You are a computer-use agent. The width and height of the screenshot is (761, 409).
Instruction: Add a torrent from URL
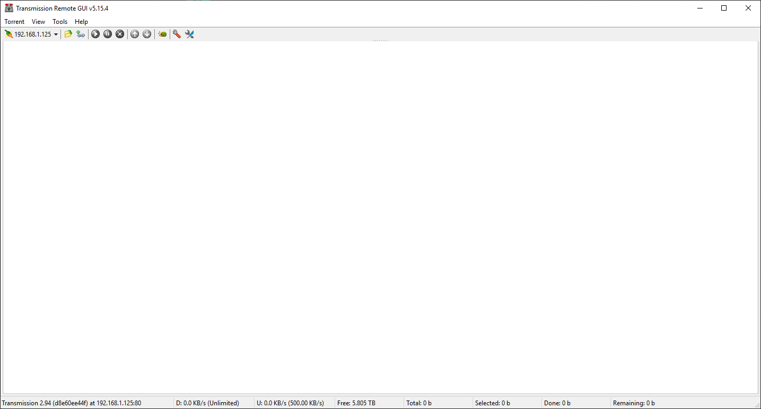(80, 33)
